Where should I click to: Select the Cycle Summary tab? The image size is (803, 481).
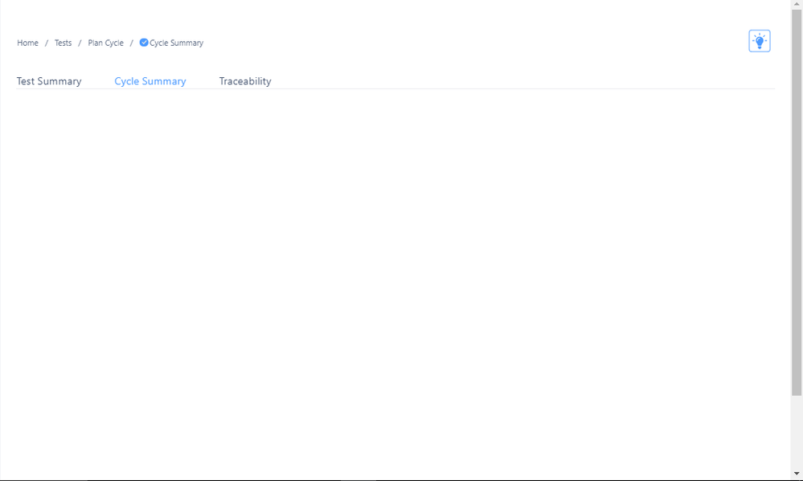click(x=150, y=80)
